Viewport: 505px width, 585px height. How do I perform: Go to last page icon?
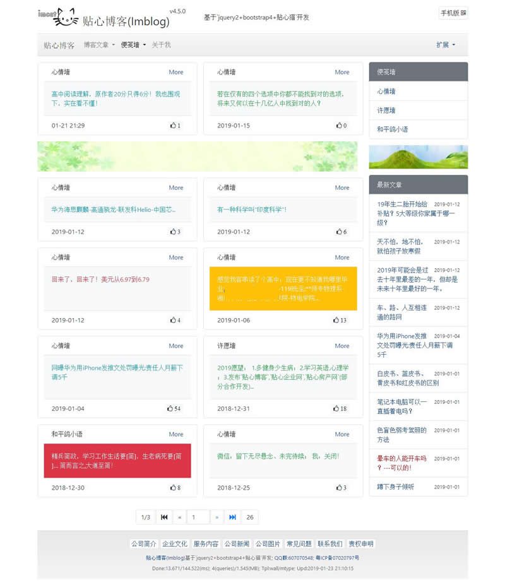click(x=232, y=517)
